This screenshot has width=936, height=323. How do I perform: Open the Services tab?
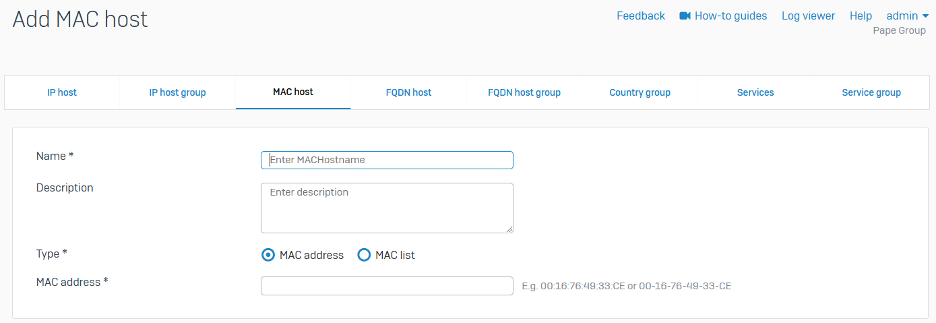755,92
